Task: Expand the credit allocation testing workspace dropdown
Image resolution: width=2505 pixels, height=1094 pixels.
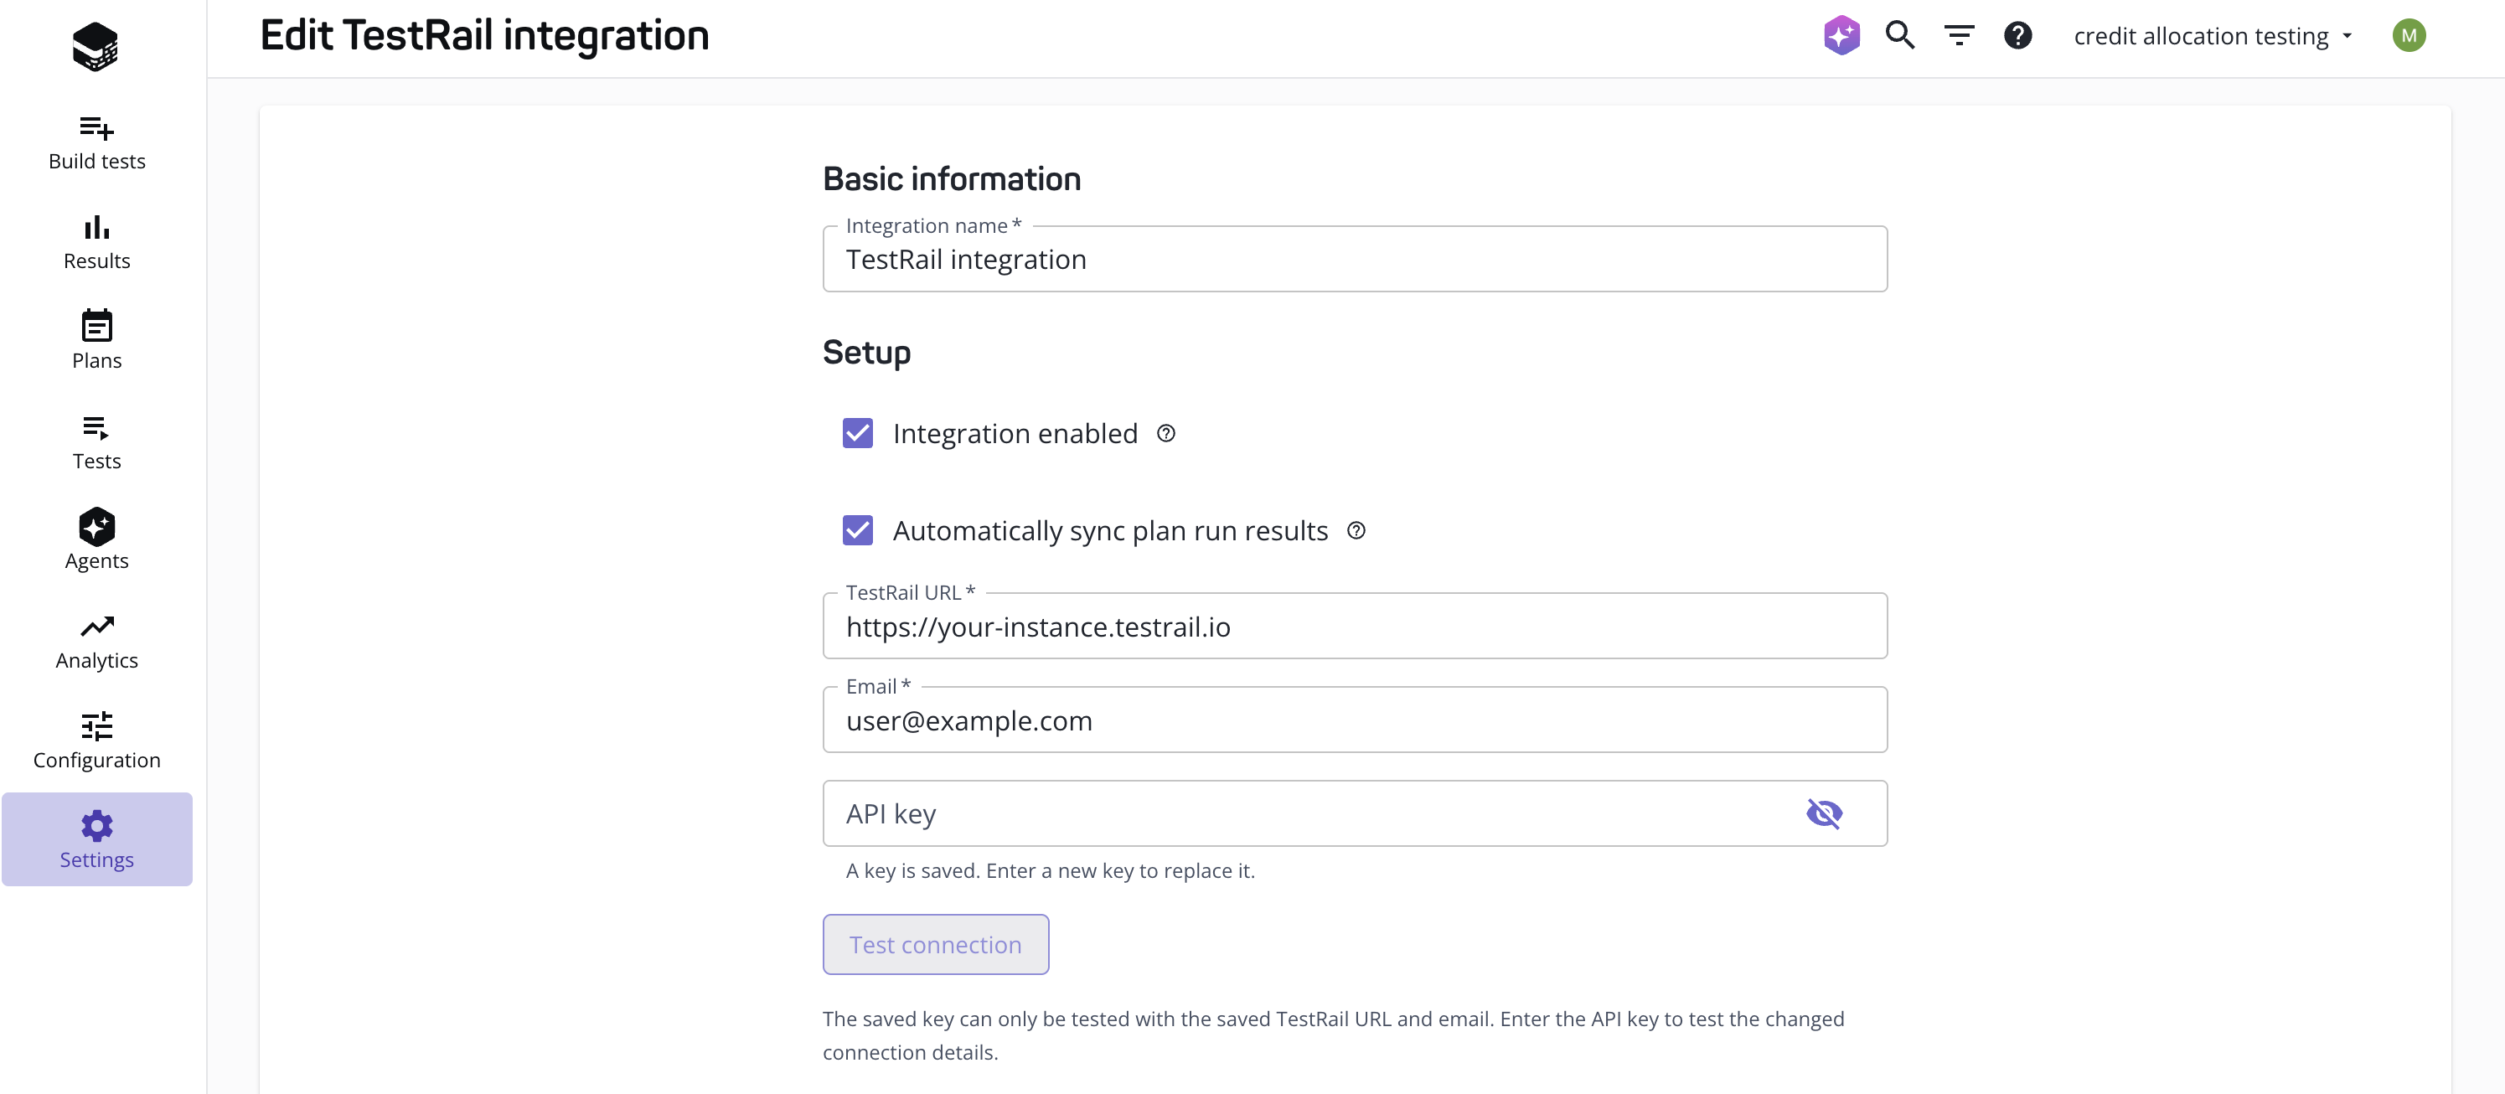Action: (2213, 36)
